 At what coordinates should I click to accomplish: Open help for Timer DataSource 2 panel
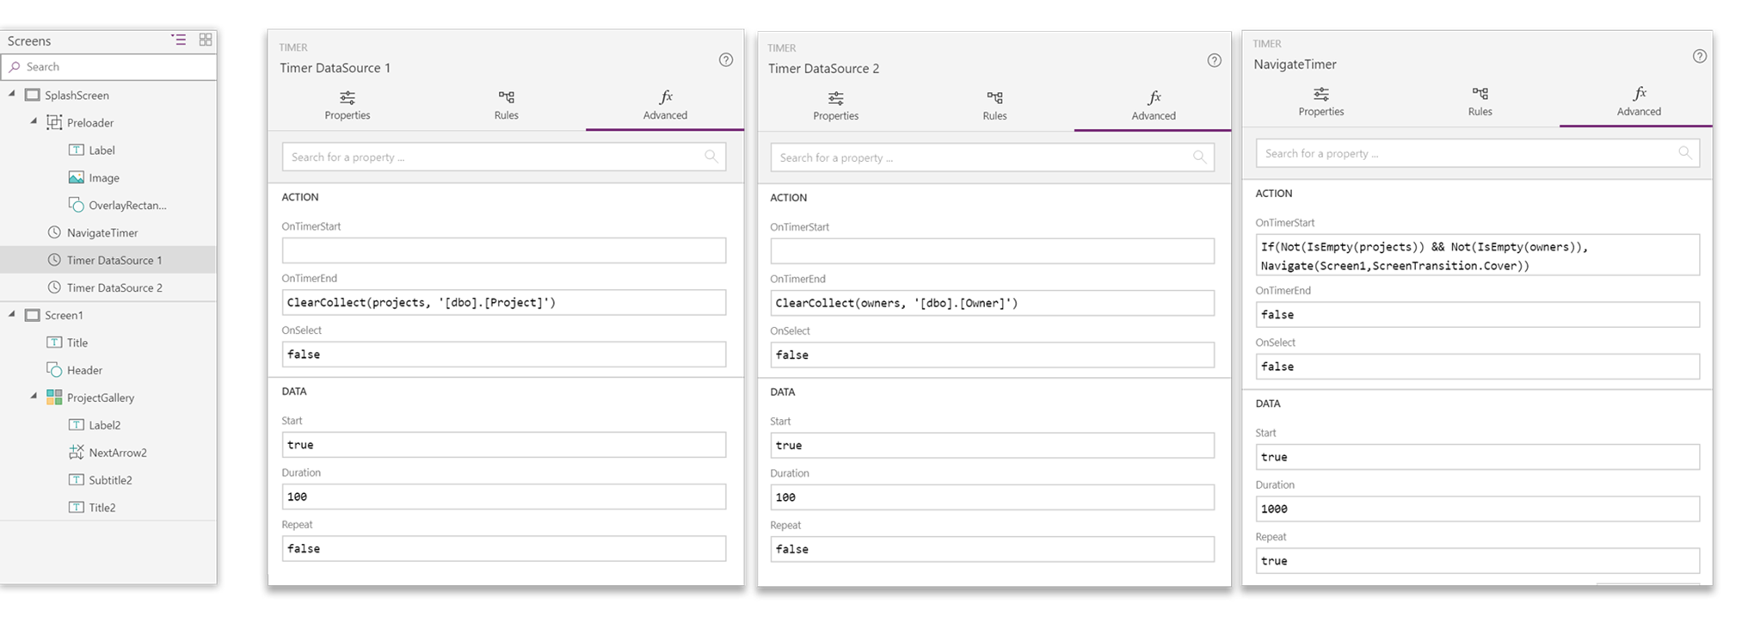pos(1214,60)
